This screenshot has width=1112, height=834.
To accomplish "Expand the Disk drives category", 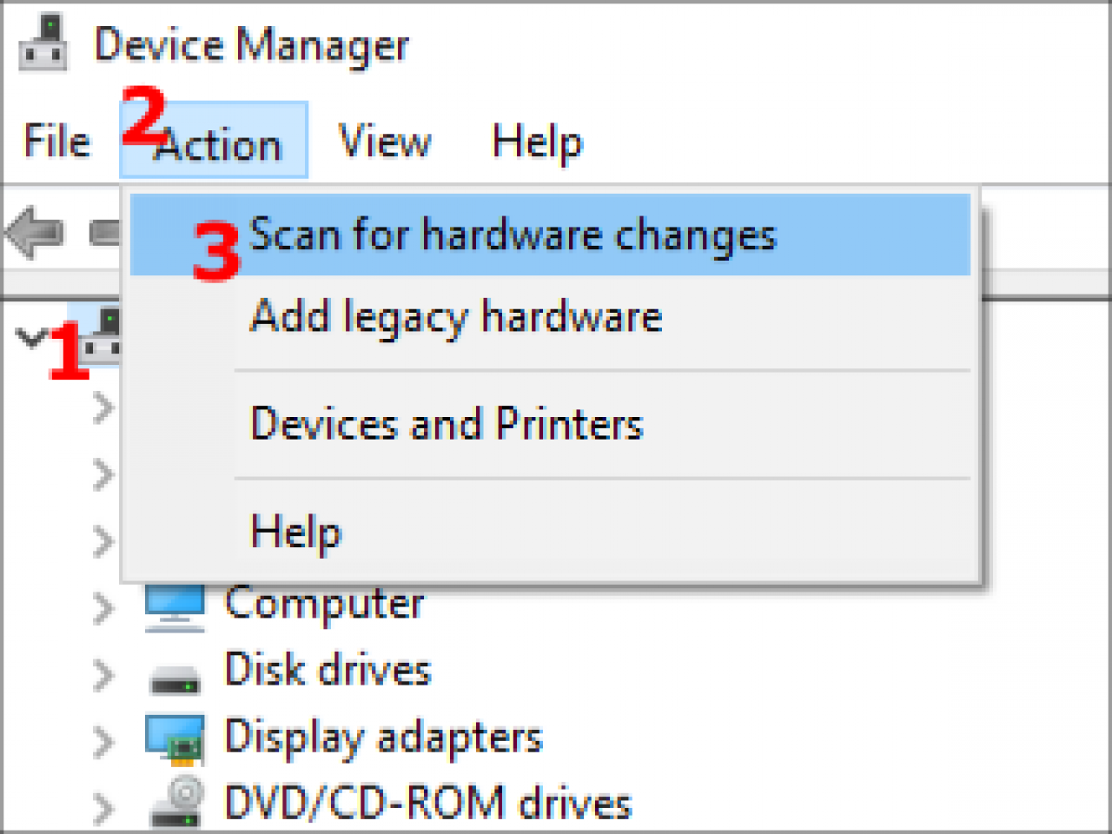I will [x=102, y=675].
